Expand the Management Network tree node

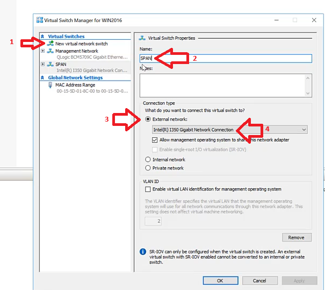pyautogui.click(x=42, y=51)
